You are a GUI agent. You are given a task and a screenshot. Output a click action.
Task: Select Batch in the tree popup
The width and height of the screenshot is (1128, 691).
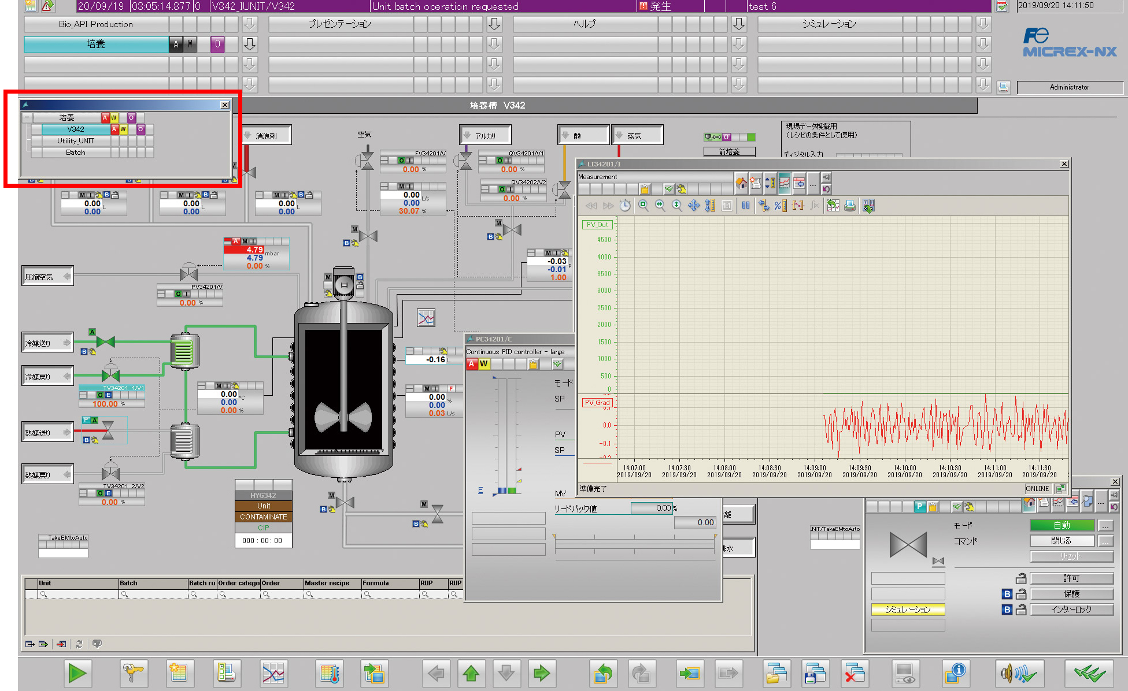(x=76, y=153)
